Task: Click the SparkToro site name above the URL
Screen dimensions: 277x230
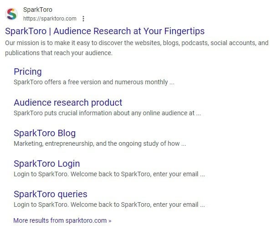Action: click(38, 10)
